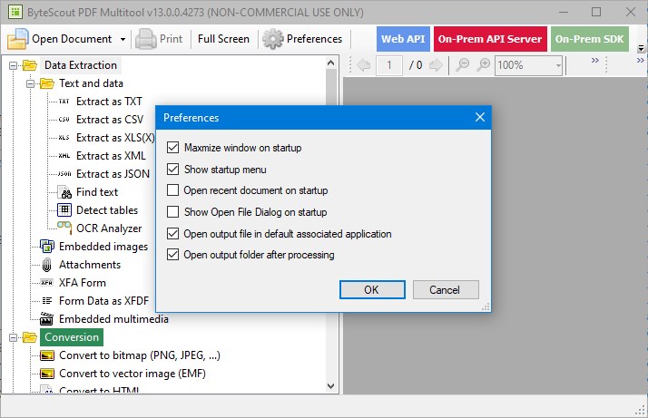This screenshot has width=648, height=418.
Task: Open the Web API button
Action: click(x=403, y=39)
